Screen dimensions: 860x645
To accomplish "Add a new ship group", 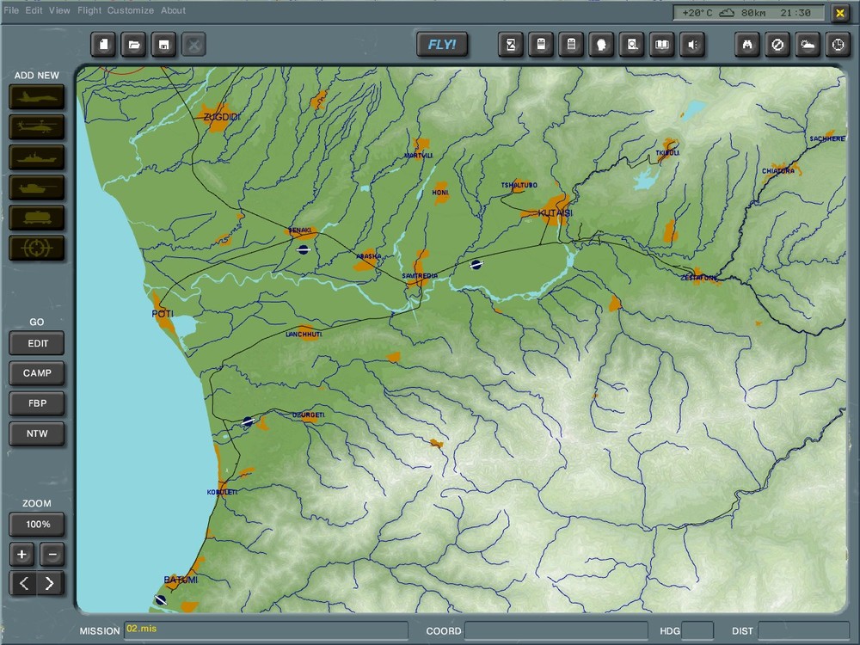I will tap(36, 157).
